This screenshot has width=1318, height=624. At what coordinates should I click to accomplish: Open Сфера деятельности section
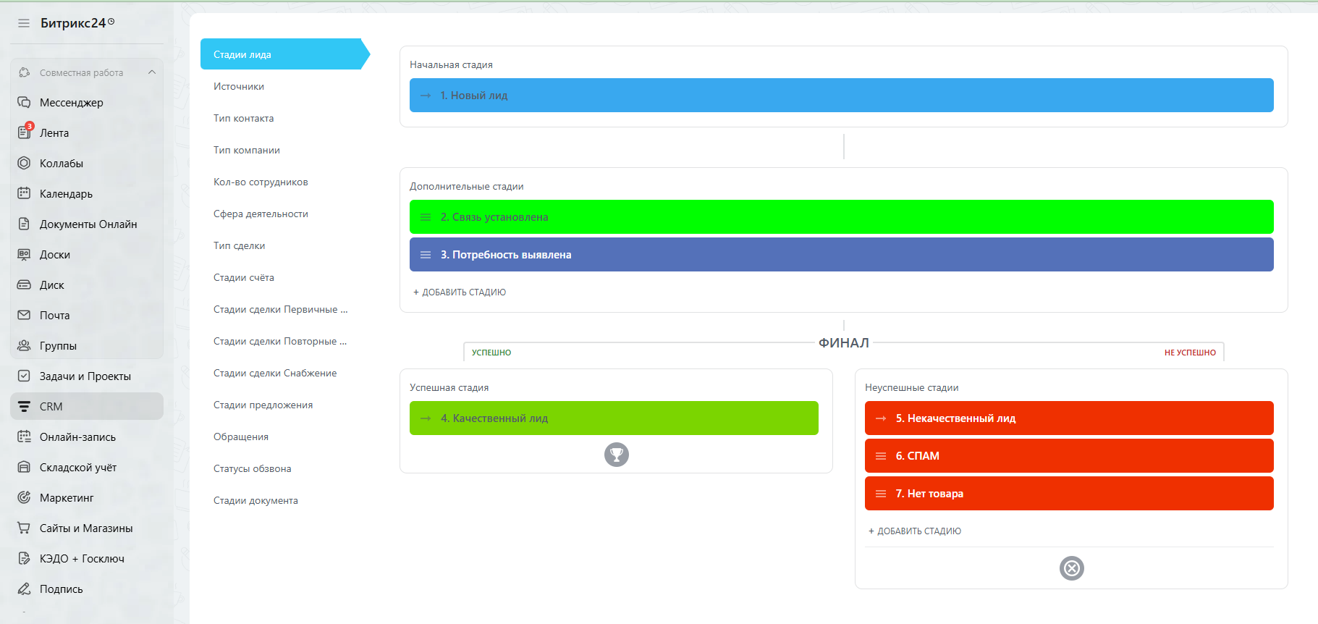coord(261,214)
